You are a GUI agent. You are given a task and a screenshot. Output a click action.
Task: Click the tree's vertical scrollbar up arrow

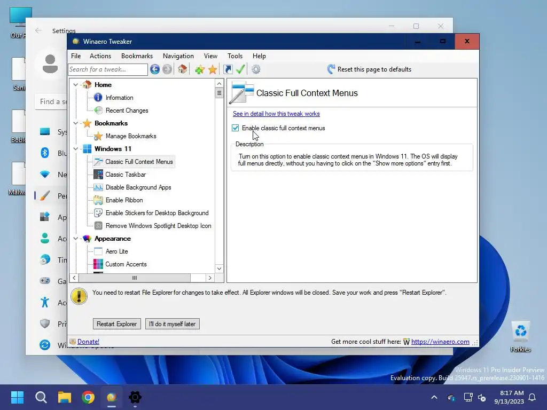click(219, 83)
